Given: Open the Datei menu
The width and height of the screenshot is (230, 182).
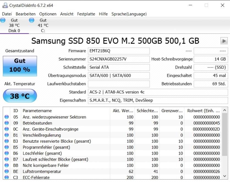Looking at the screenshot, I should (7, 14).
